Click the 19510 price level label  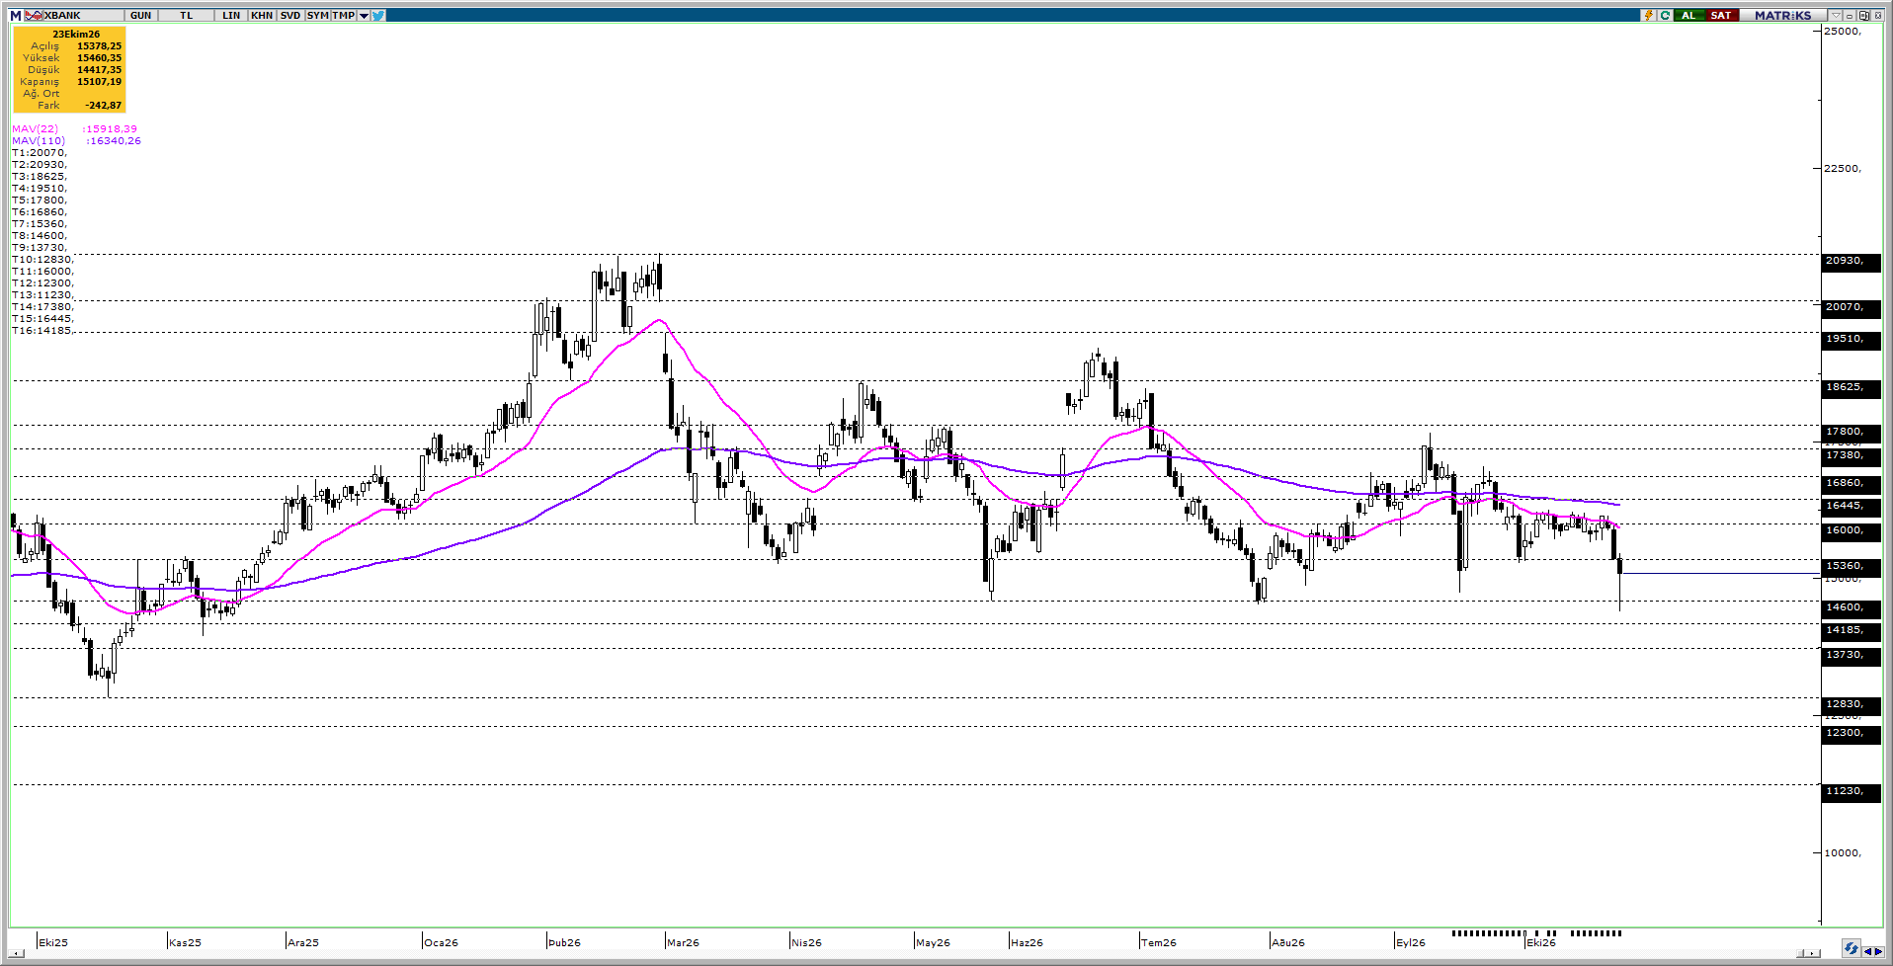(1851, 339)
